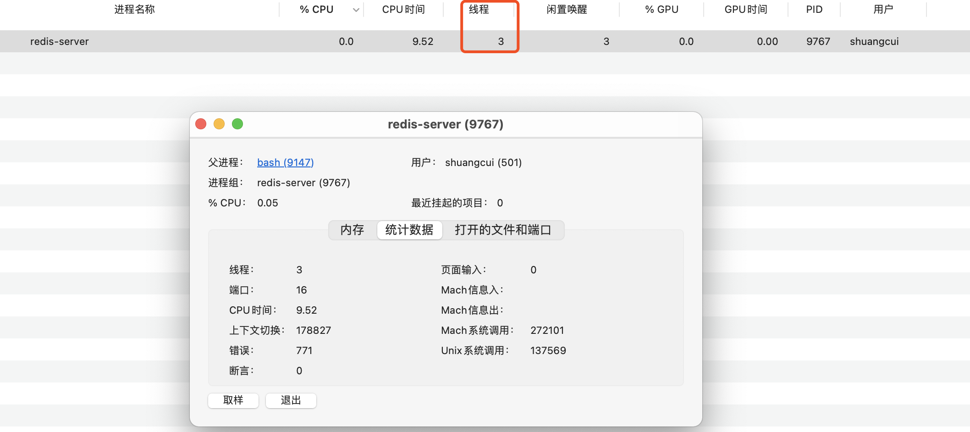
Task: Click the GPU 时间 column header
Action: 746,9
